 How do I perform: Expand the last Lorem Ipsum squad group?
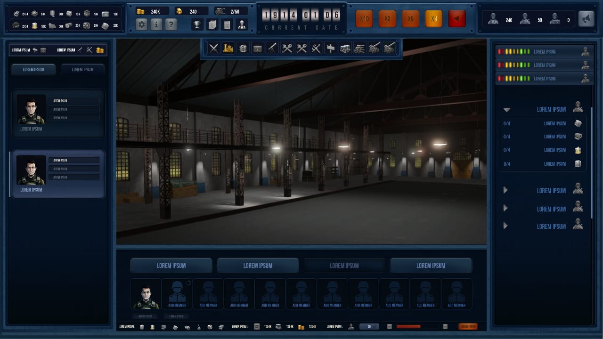[x=505, y=226]
